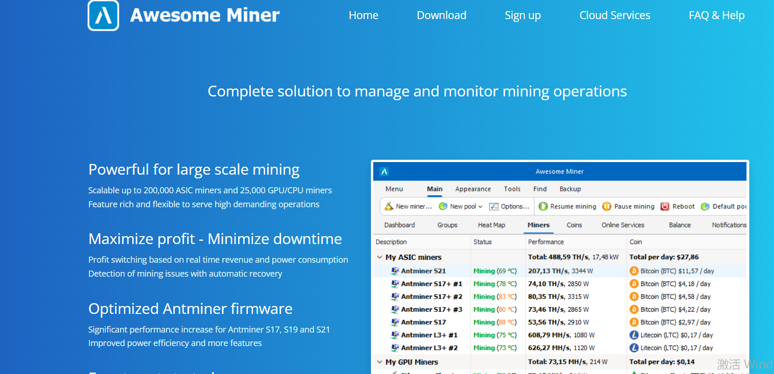
Task: Open the Notifications tab
Action: 729,225
